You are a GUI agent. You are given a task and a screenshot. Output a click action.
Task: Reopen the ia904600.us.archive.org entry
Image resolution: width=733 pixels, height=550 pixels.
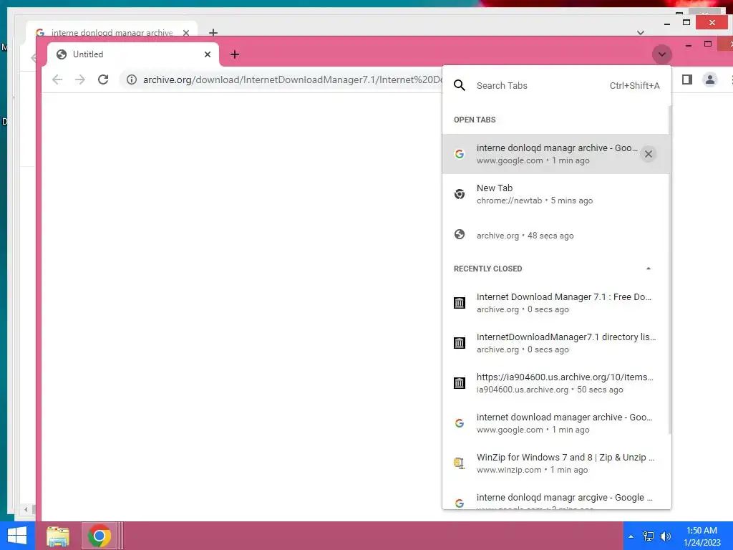click(555, 383)
